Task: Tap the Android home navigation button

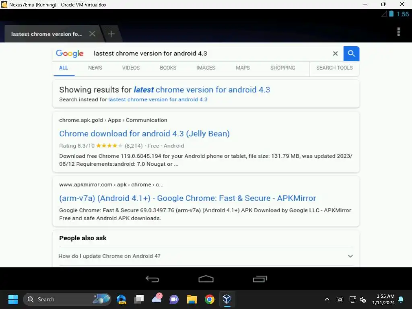Action: [x=206, y=279]
